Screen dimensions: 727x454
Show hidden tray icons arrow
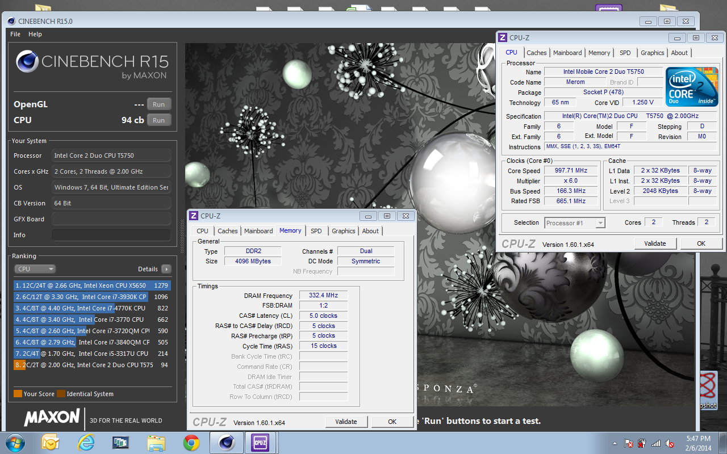(x=615, y=443)
